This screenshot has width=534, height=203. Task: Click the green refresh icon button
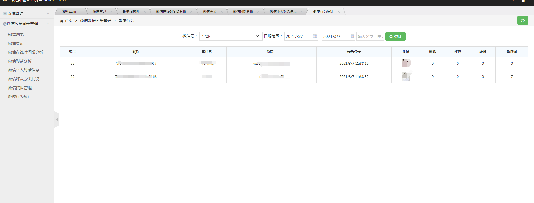point(523,20)
